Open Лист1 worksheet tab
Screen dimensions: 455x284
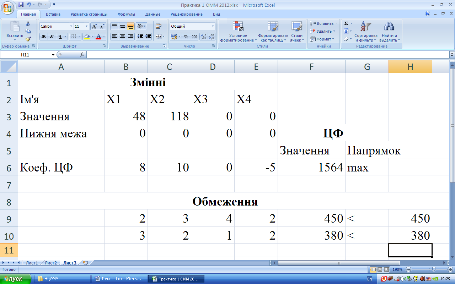(x=32, y=263)
